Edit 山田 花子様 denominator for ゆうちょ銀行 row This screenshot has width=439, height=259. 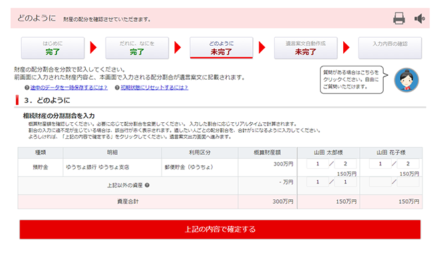tap(408, 164)
